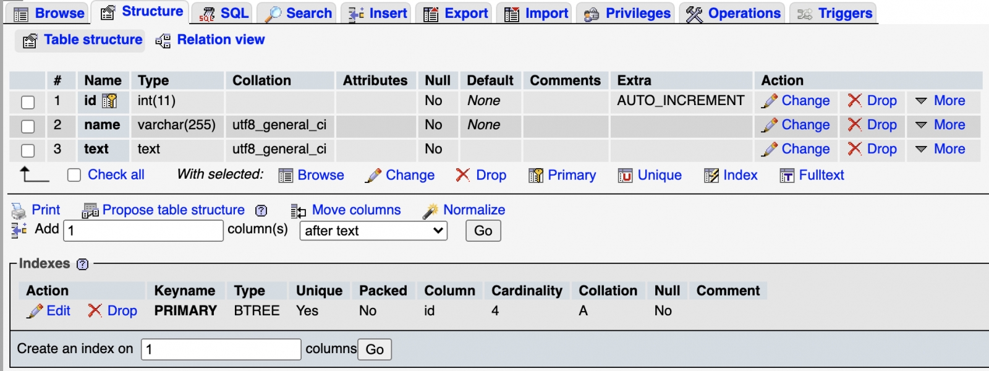Click the Fulltext index icon
Screen dimensions: 989x371
point(787,176)
